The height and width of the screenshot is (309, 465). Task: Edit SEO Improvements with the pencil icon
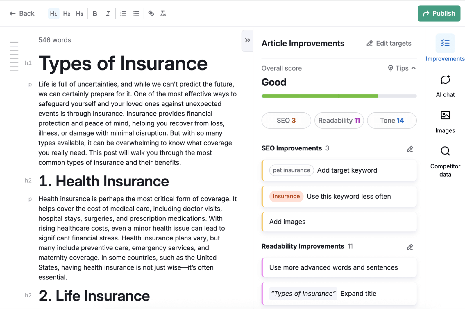click(410, 149)
